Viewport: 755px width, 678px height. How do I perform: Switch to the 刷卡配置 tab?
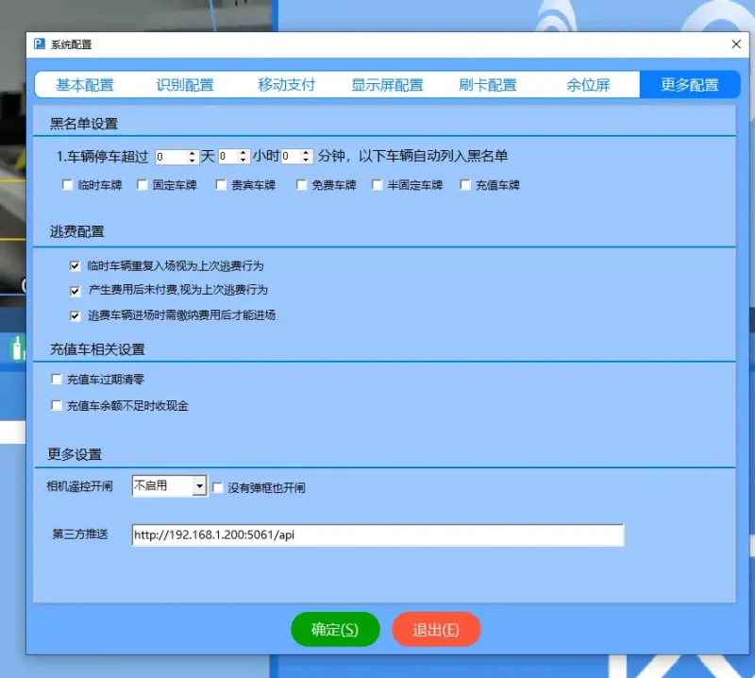coord(488,84)
